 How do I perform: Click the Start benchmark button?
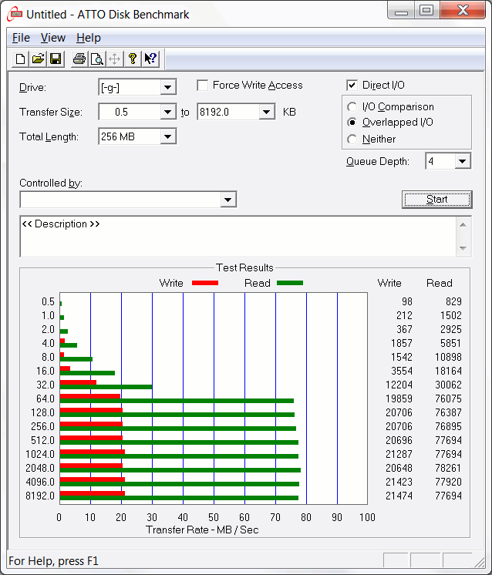(437, 199)
